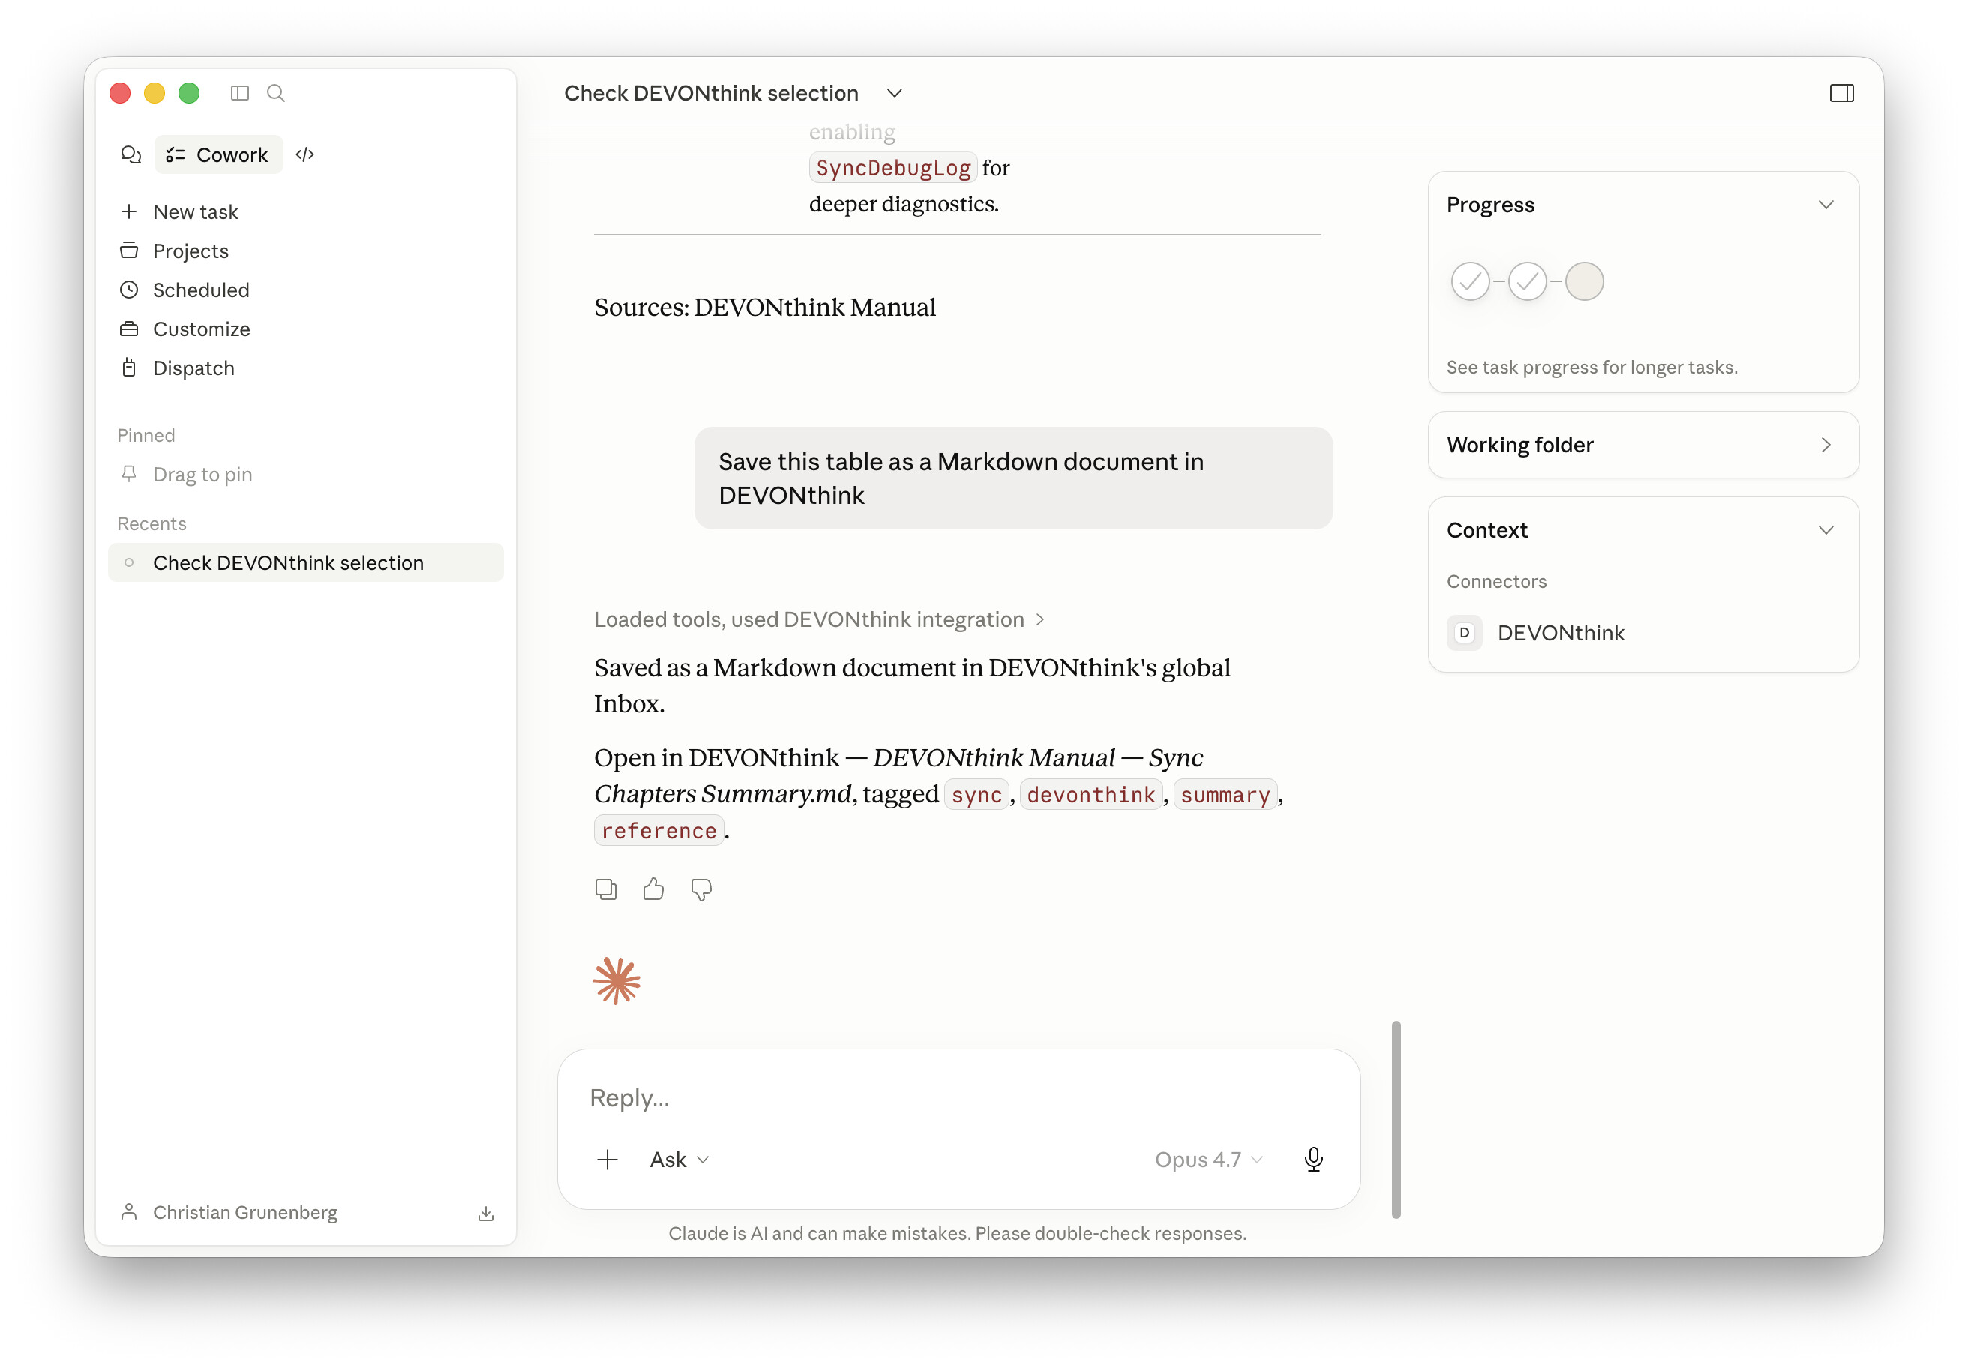
Task: Give thumbs up to response
Action: 654,889
